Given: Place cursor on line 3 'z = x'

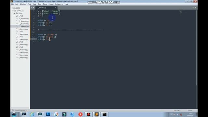Looking at the screenshot, I should [40, 16].
